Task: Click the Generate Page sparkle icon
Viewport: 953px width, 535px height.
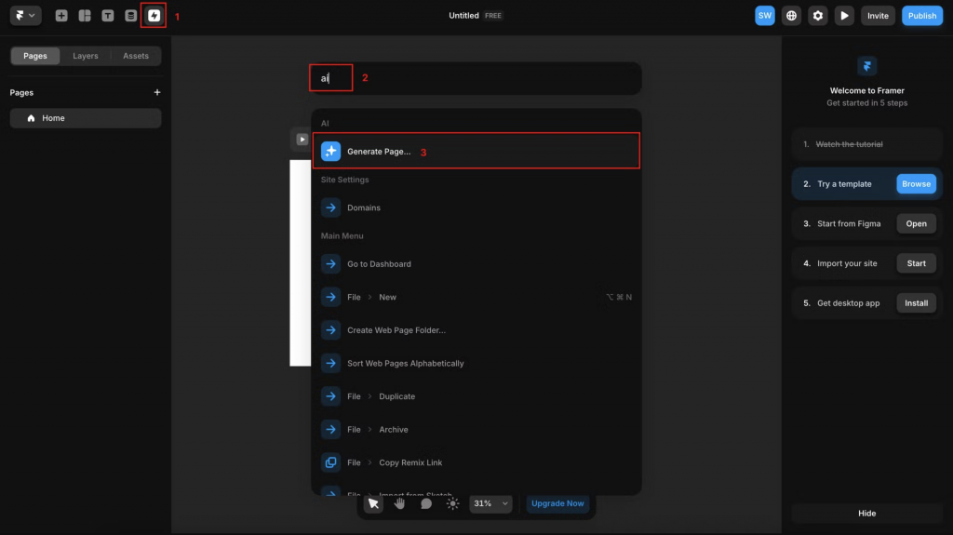Action: (330, 152)
